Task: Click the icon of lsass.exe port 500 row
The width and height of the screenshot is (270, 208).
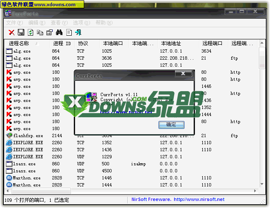Action: coord(9,164)
